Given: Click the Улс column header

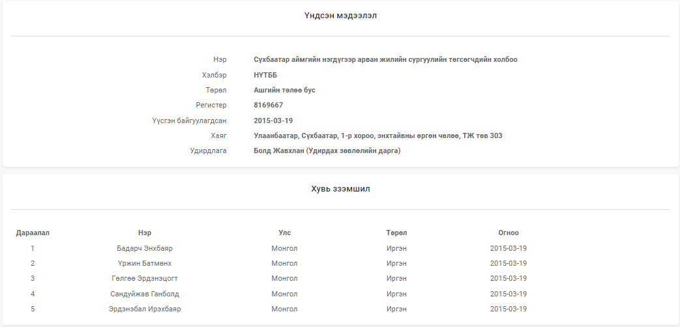Looking at the screenshot, I should click(x=284, y=233).
